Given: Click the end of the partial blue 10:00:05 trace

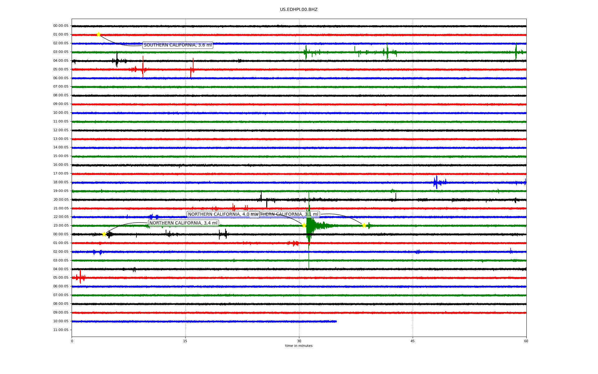Looking at the screenshot, I should (336, 321).
